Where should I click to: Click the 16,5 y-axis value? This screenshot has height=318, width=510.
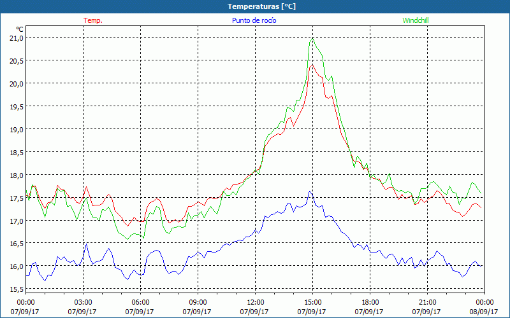[x=17, y=244]
